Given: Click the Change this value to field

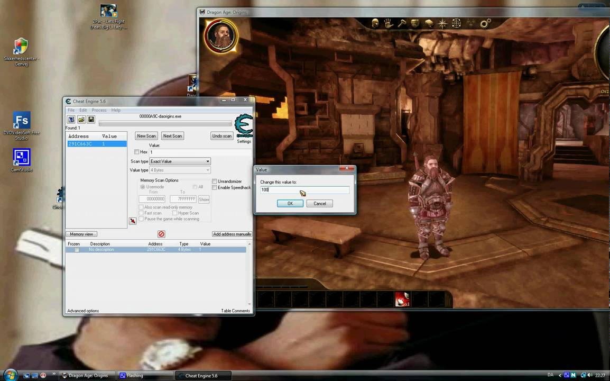Looking at the screenshot, I should point(304,190).
